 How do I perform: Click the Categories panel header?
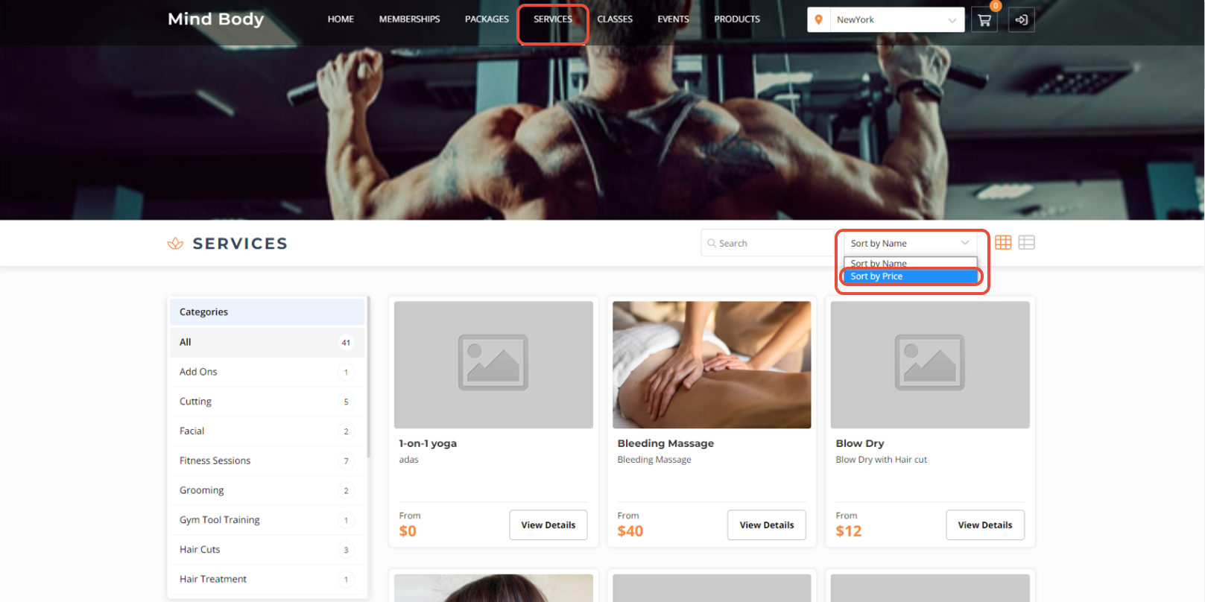pyautogui.click(x=267, y=312)
